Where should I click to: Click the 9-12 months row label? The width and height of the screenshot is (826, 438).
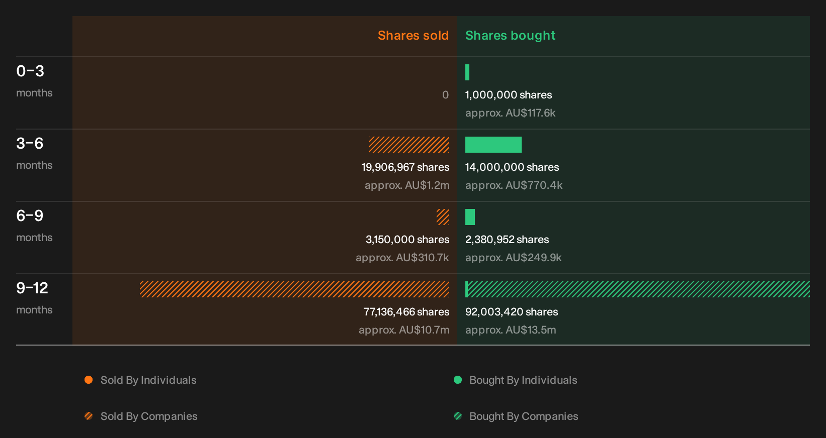coord(34,297)
